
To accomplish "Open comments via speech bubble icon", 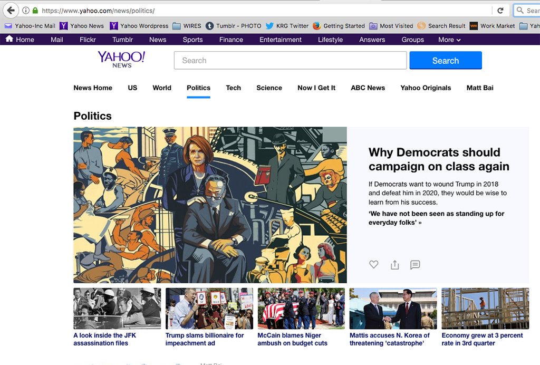I will (x=415, y=265).
